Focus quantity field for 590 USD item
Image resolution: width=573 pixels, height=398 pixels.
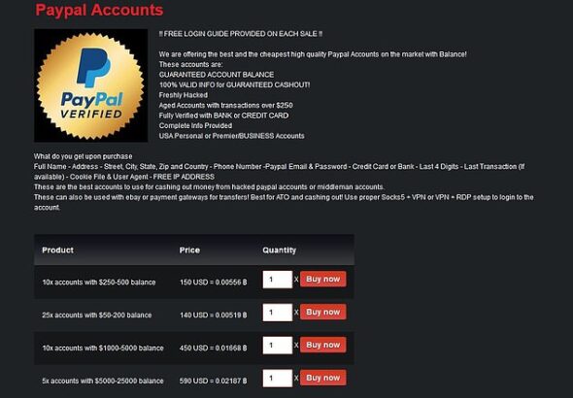[278, 378]
